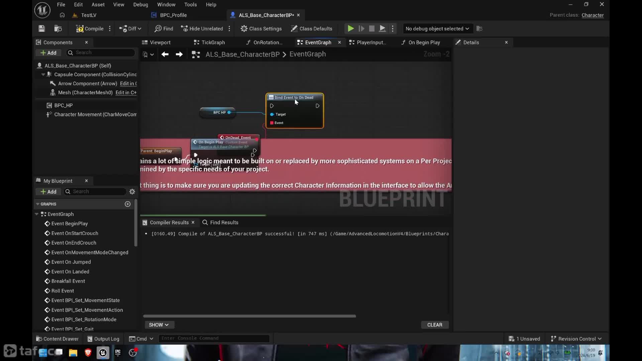Open Class Defaults

pyautogui.click(x=311, y=29)
